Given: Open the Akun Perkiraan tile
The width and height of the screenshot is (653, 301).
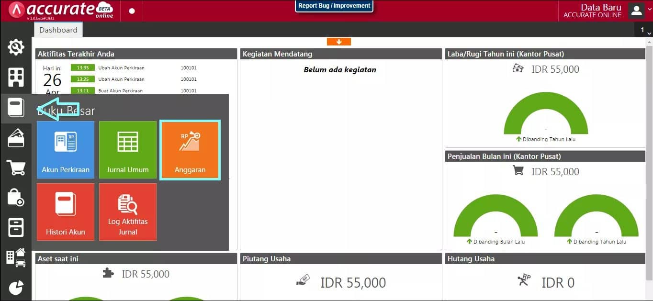Looking at the screenshot, I should tap(66, 150).
